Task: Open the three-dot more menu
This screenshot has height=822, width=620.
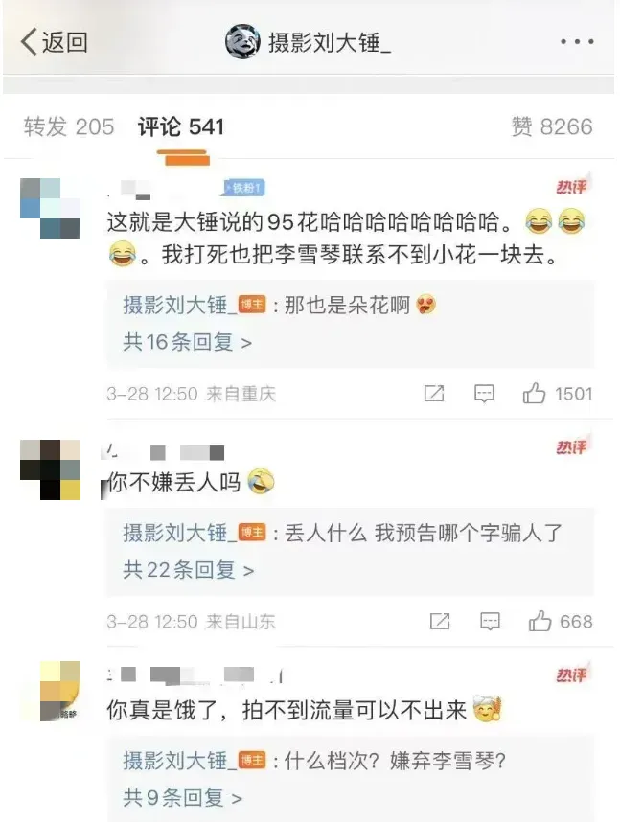Action: [x=577, y=41]
